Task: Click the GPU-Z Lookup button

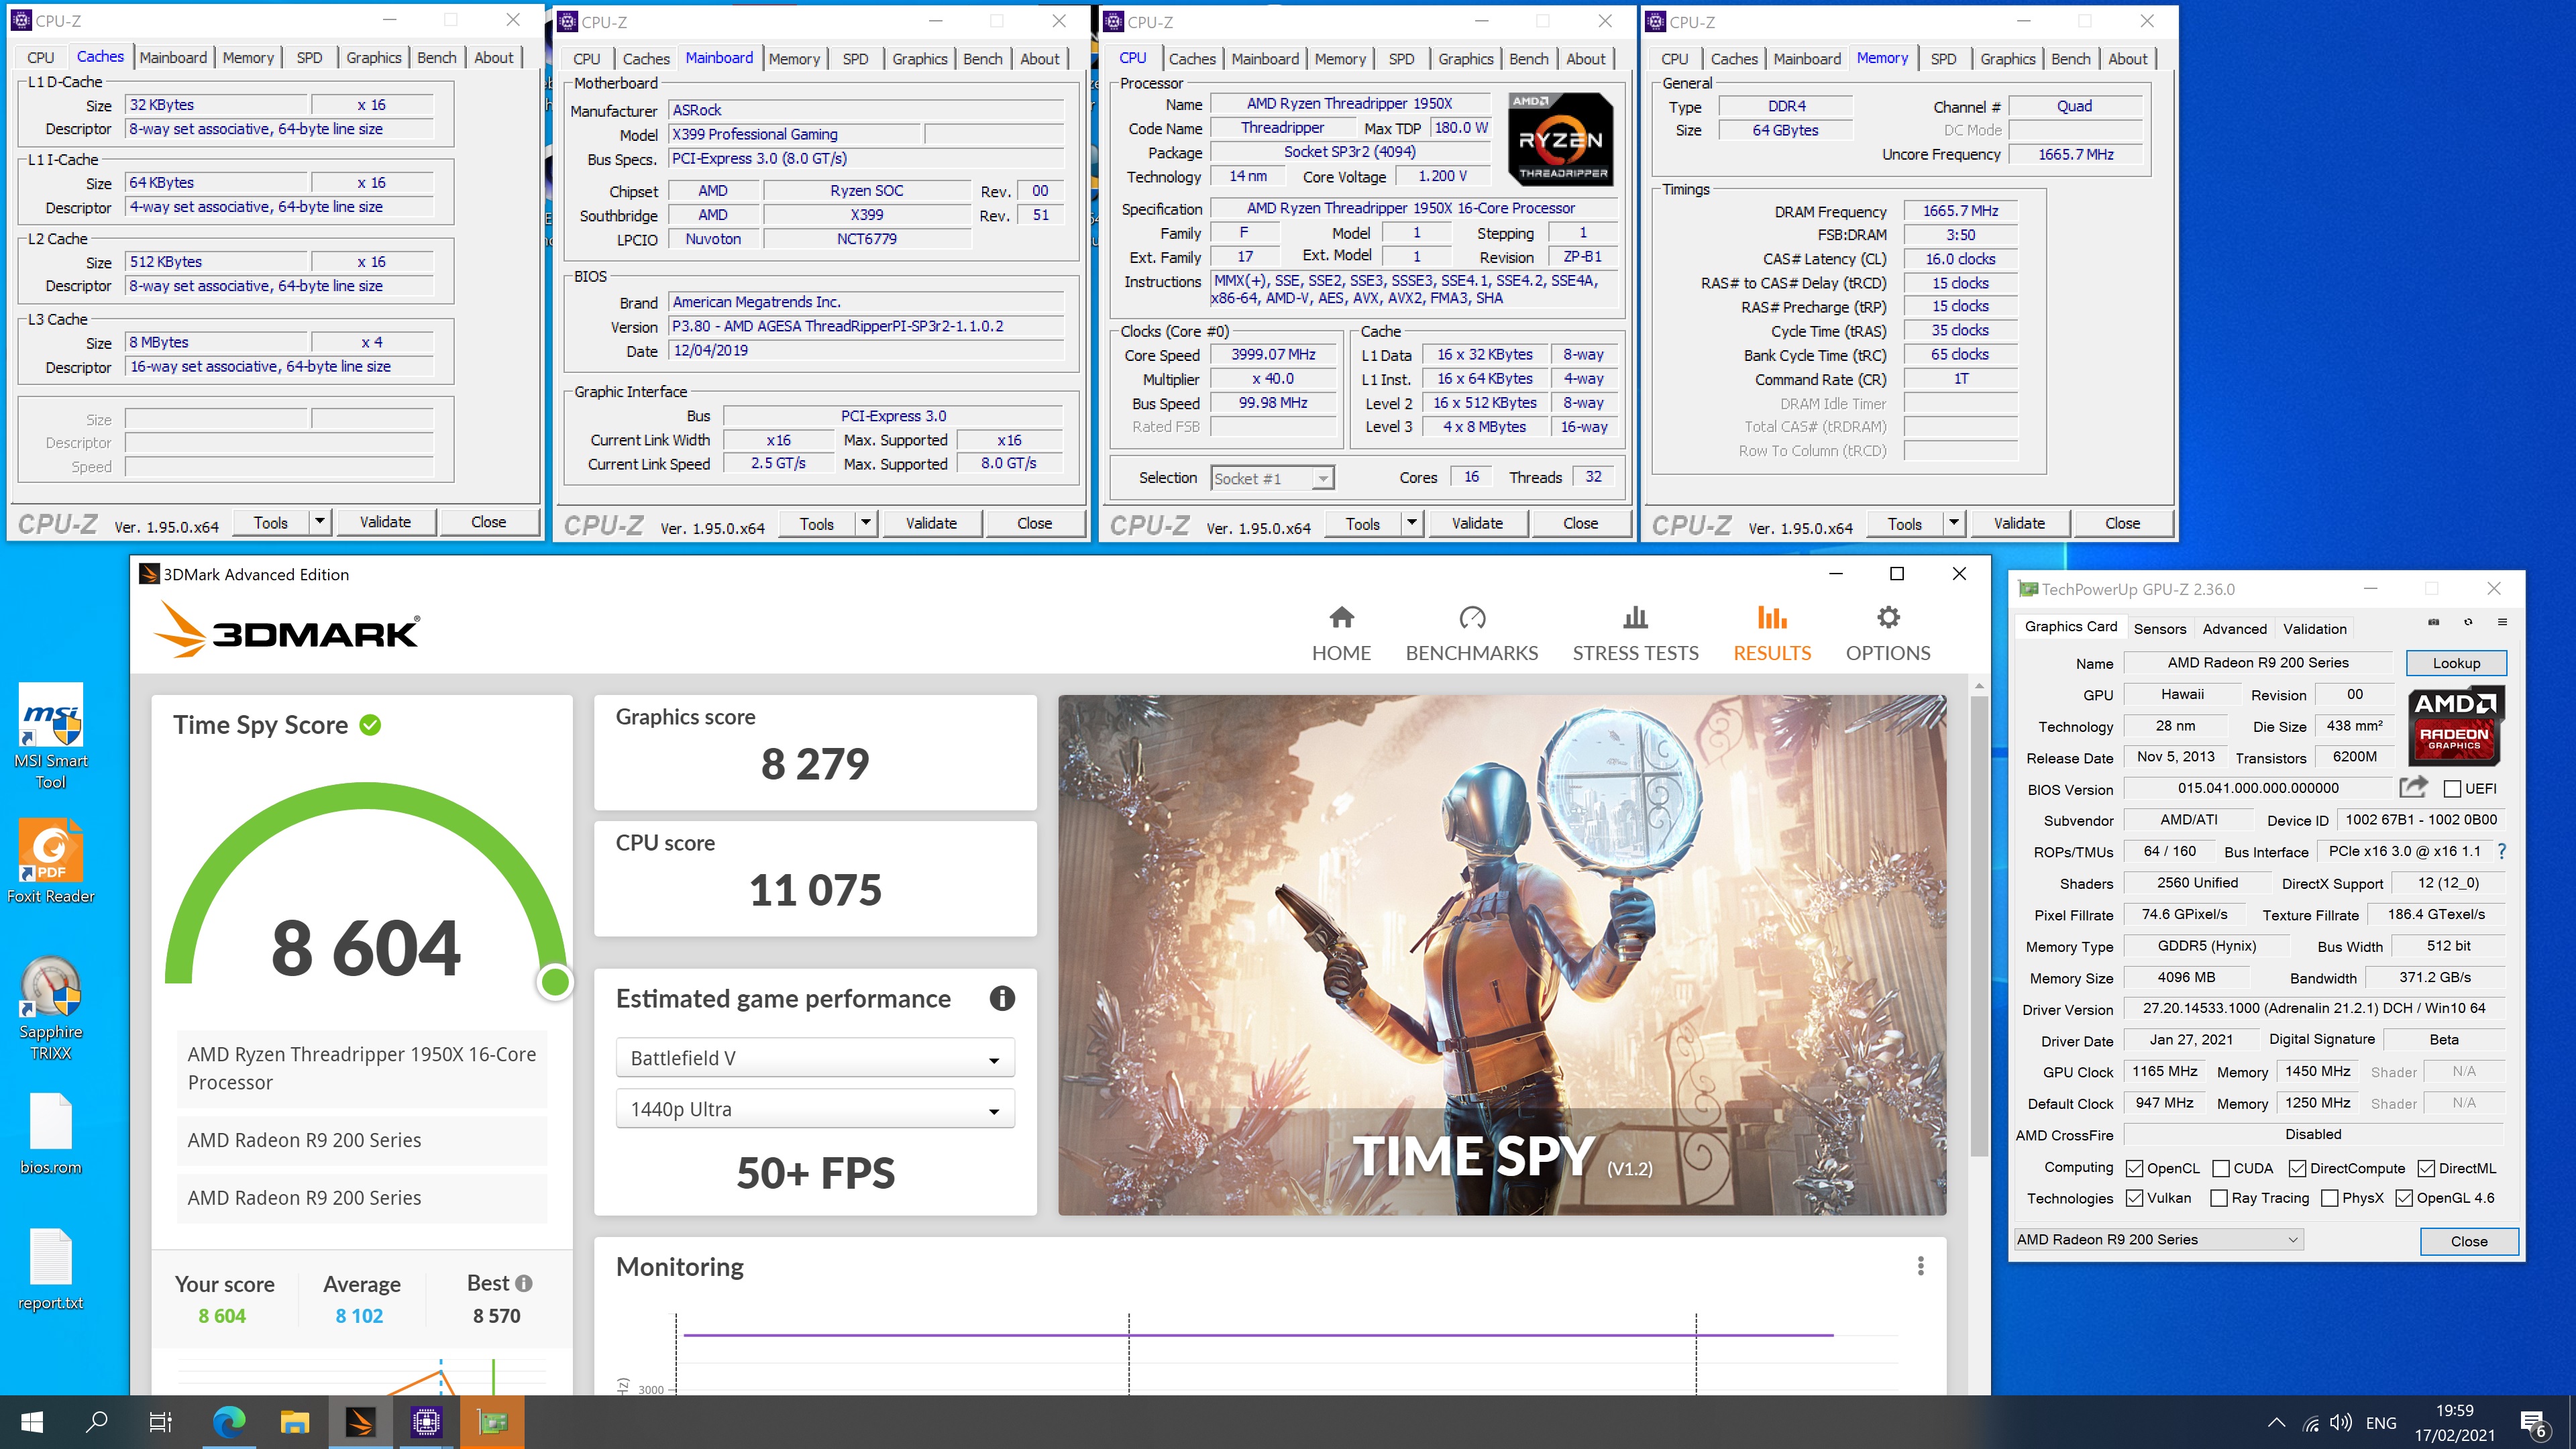Action: click(x=2456, y=663)
